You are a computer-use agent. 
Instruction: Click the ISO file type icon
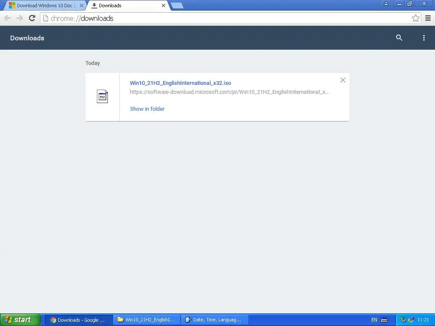click(102, 96)
